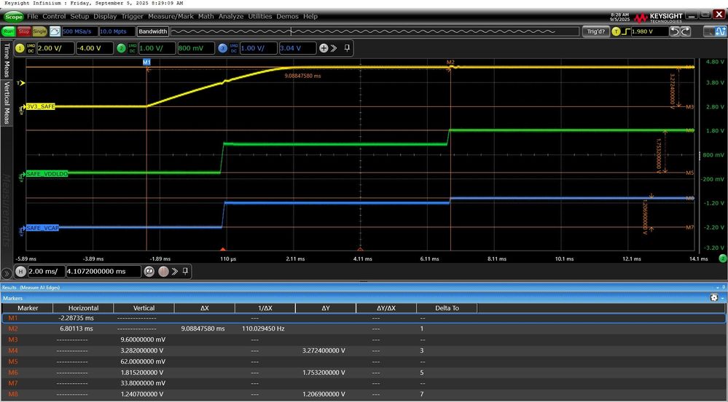The height and width of the screenshot is (402, 728).
Task: Click the pin icon on channel toolbar
Action: 347,48
